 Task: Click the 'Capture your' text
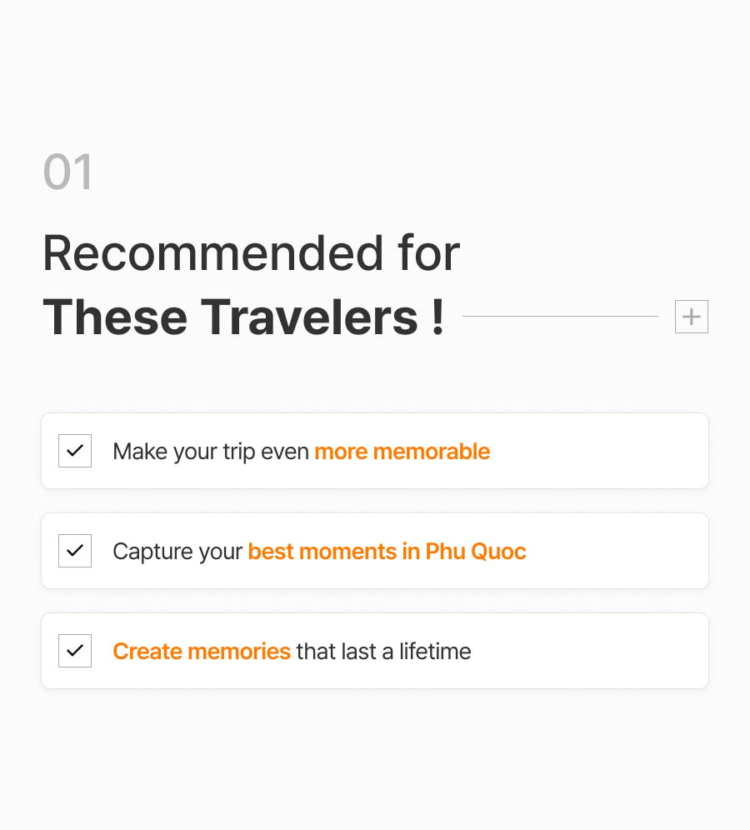coord(177,552)
